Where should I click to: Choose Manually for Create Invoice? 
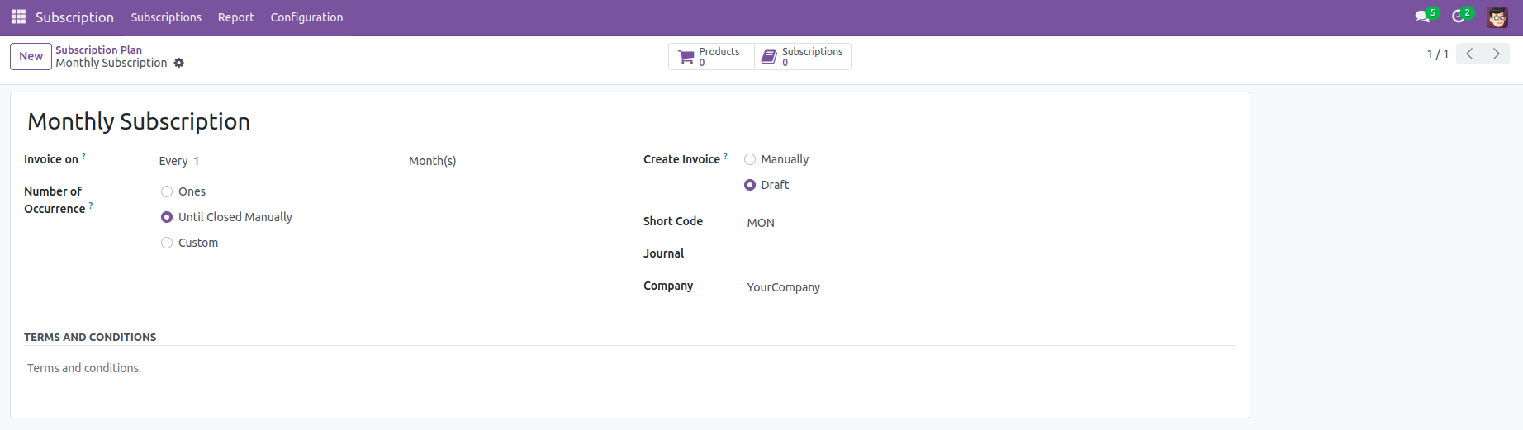(x=750, y=159)
